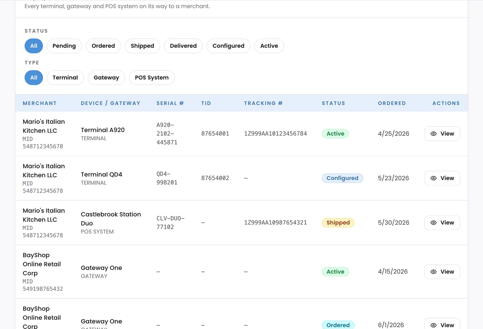Apply the Shipped status filter chip
The width and height of the screenshot is (483, 329).
click(142, 46)
